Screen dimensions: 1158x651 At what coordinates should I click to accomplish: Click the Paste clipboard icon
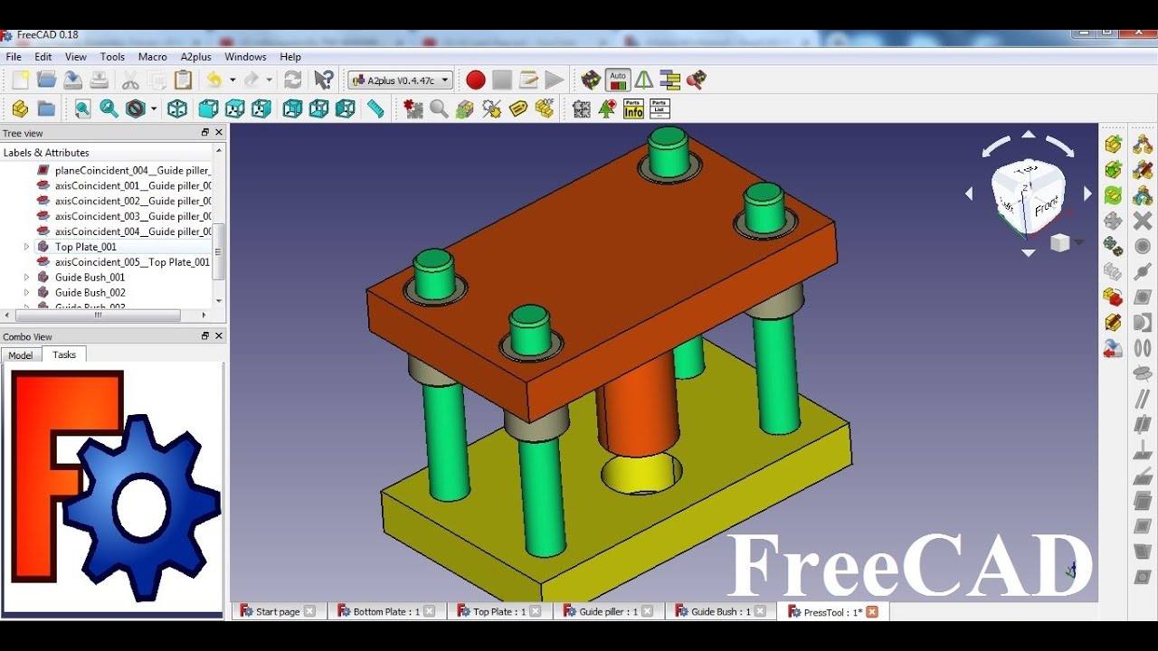[x=183, y=80]
